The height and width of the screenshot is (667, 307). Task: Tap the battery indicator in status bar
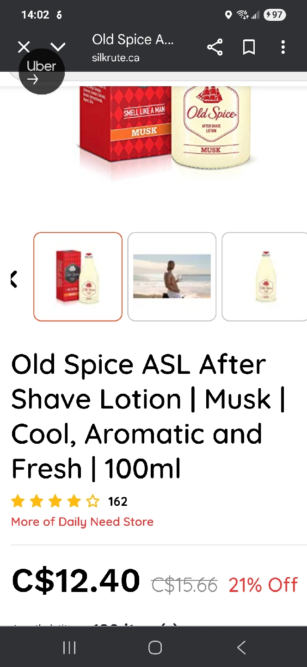[275, 15]
